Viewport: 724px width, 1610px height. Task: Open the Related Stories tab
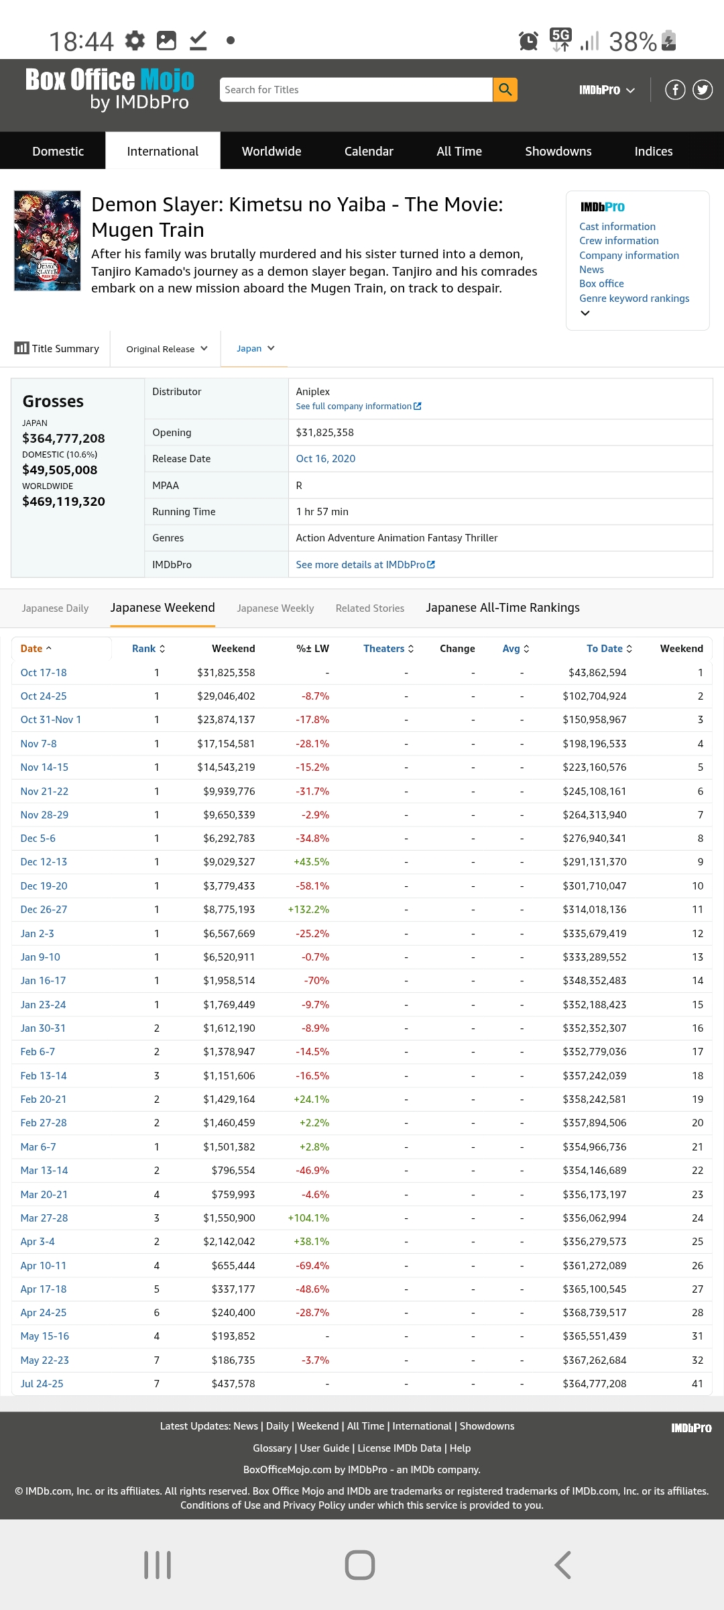(x=370, y=608)
